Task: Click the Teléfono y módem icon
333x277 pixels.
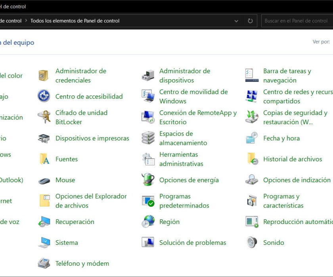Action: tap(44, 263)
